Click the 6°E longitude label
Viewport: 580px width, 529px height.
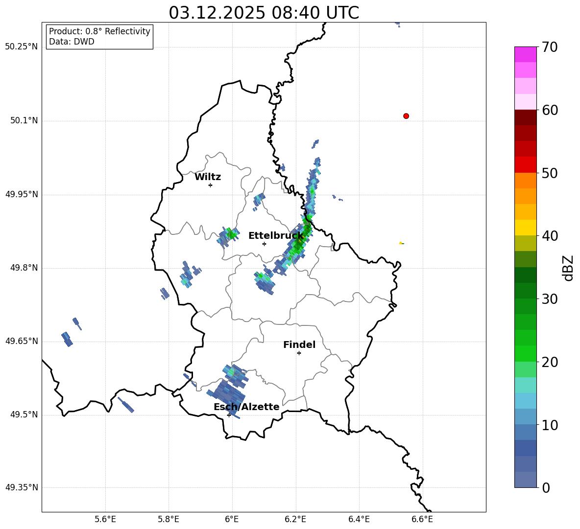[232, 519]
